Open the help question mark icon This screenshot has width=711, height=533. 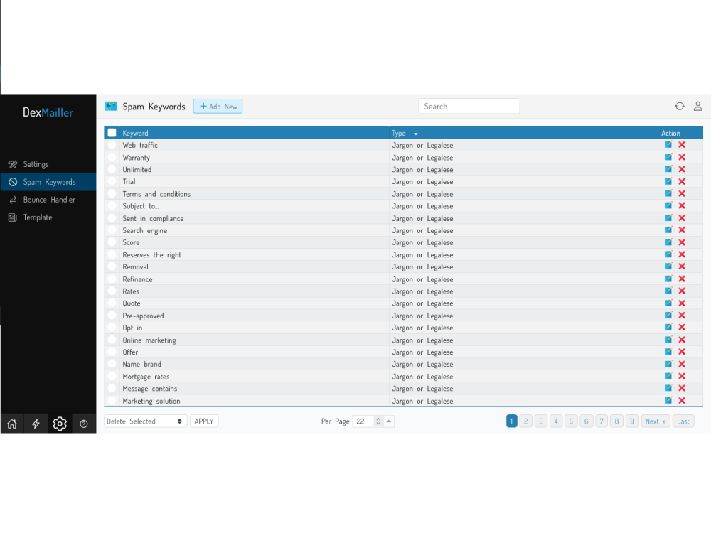(84, 424)
